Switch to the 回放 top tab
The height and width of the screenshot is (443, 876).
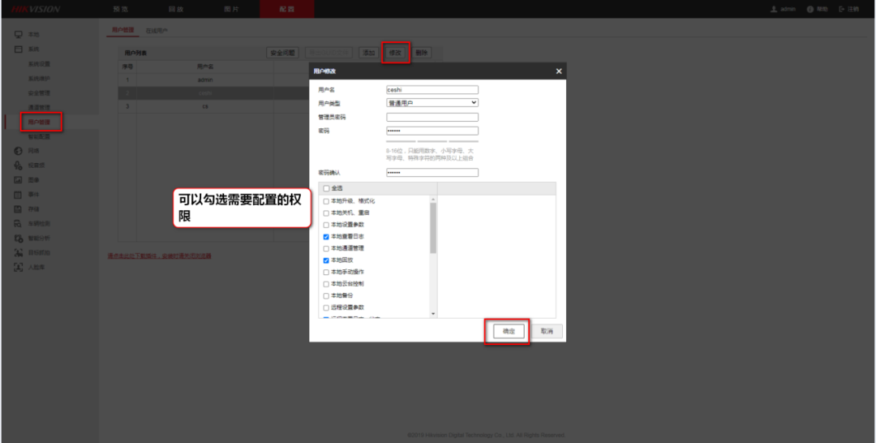coord(175,9)
